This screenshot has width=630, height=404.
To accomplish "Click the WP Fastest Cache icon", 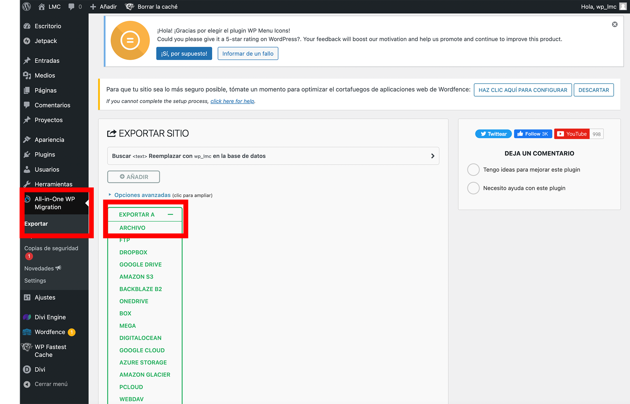I will (x=27, y=347).
